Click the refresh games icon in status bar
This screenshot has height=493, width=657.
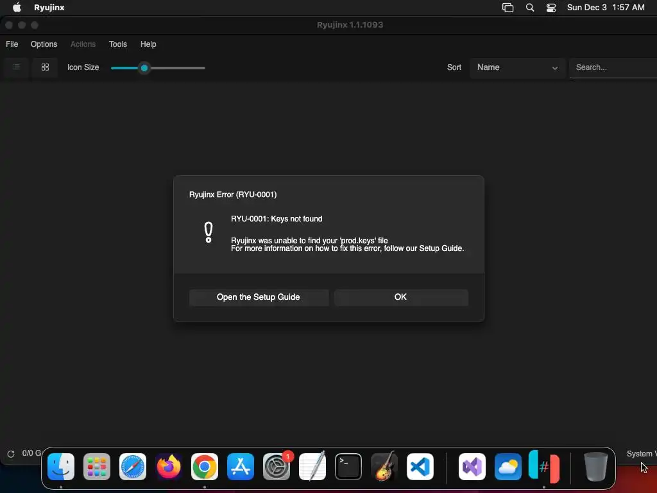11,454
